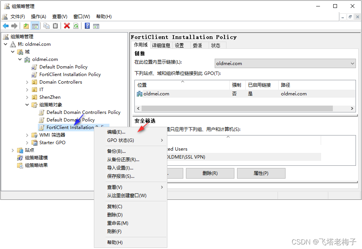Open the 文件(F) menu

click(17, 17)
